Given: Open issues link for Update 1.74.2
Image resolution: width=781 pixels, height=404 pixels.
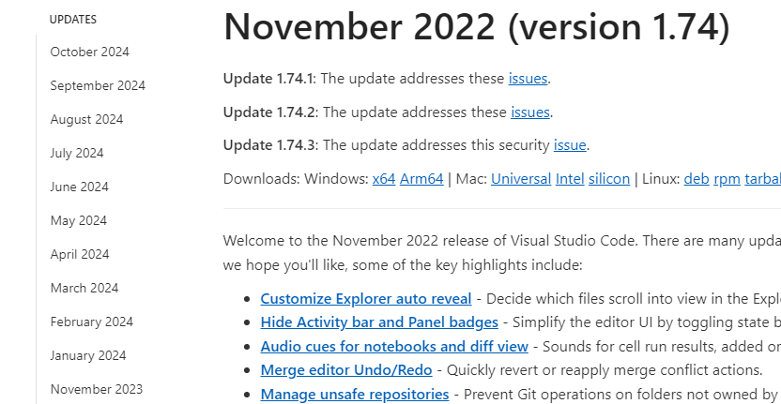Looking at the screenshot, I should [x=530, y=112].
